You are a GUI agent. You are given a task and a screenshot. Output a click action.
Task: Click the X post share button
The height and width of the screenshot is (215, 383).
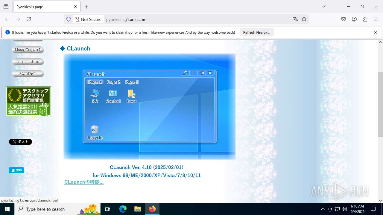pyautogui.click(x=20, y=142)
